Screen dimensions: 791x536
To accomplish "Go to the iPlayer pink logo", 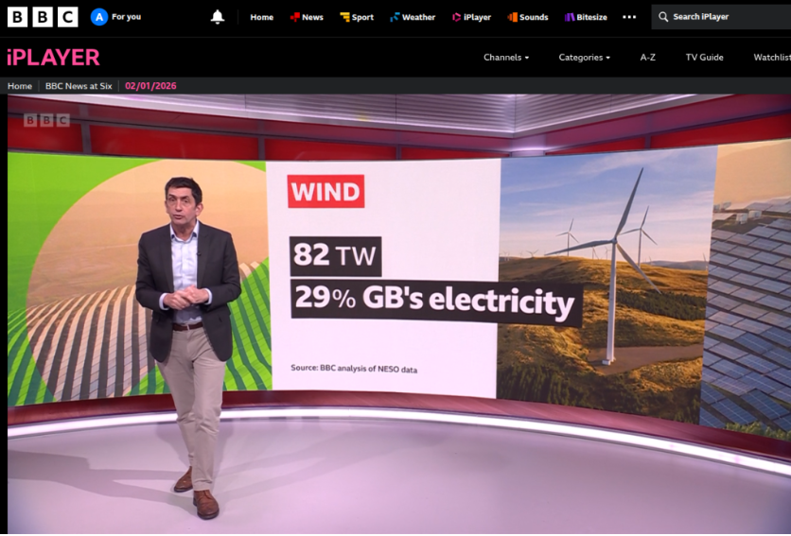I will click(x=53, y=58).
